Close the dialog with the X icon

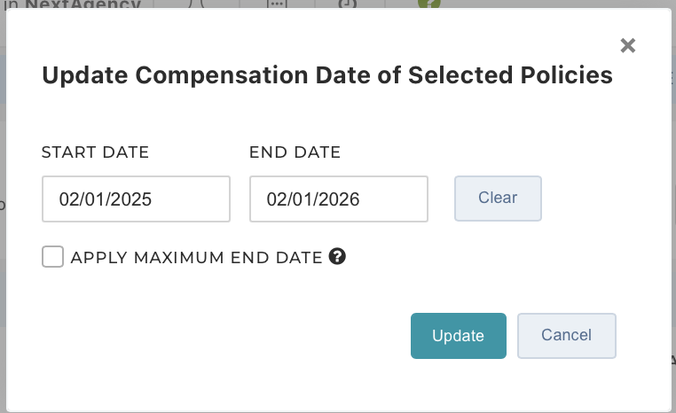click(x=628, y=45)
